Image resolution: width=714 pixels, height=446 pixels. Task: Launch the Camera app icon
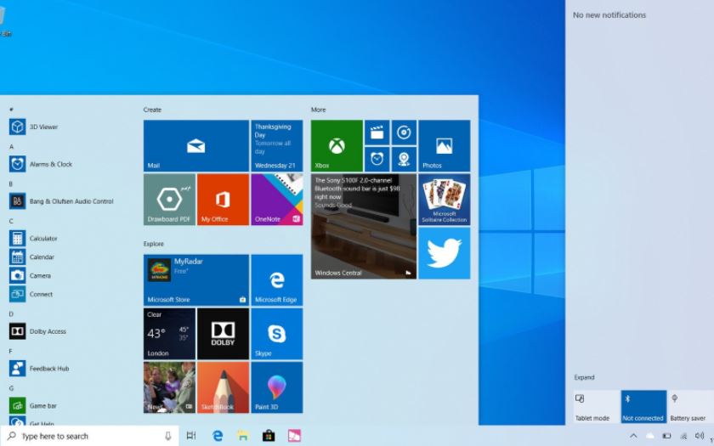click(17, 275)
